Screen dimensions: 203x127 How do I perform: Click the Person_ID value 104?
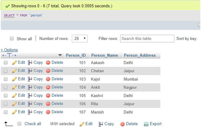pos(83,87)
